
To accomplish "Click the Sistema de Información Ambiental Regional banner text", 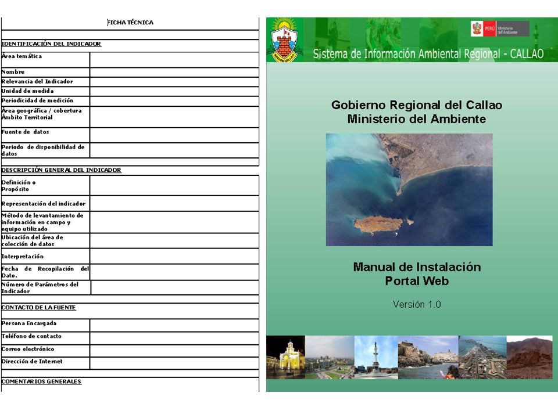I will tap(428, 54).
